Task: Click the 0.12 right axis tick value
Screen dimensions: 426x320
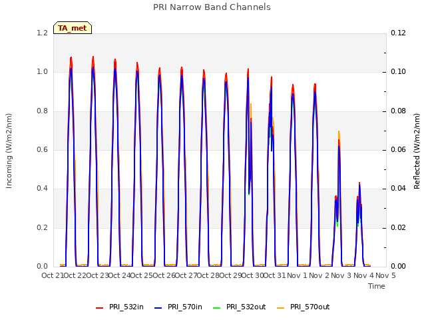Action: [398, 33]
